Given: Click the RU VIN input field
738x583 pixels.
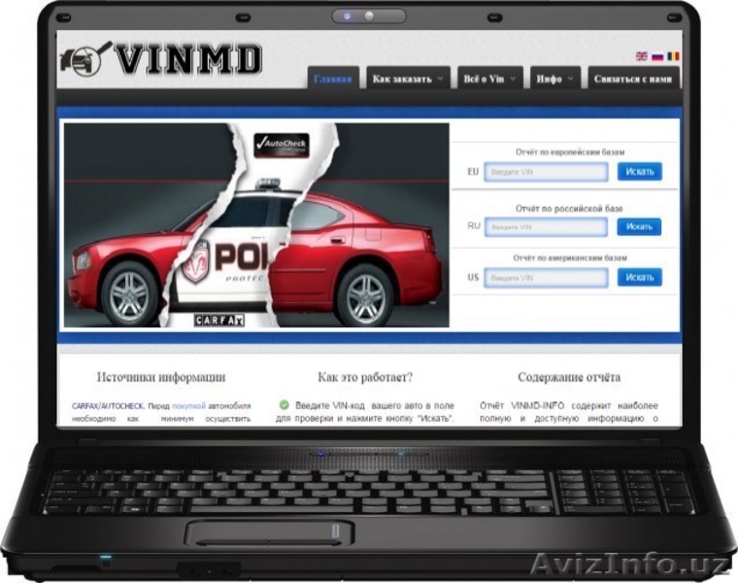Looking at the screenshot, I should coord(546,226).
